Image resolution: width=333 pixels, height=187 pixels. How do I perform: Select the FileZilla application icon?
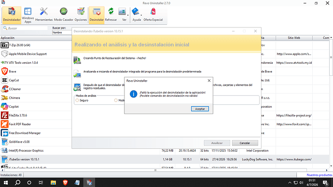(4, 115)
